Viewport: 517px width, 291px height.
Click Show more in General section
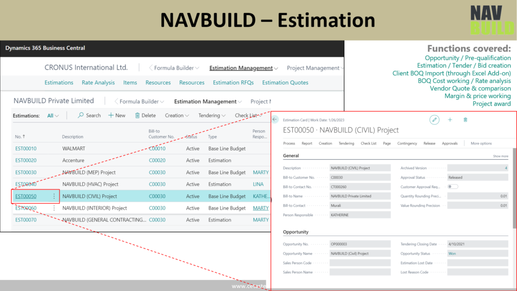[500, 156]
